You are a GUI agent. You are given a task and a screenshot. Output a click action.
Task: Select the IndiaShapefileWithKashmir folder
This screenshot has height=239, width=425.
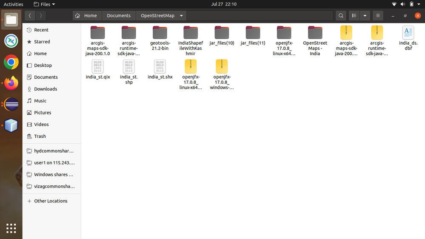[191, 41]
